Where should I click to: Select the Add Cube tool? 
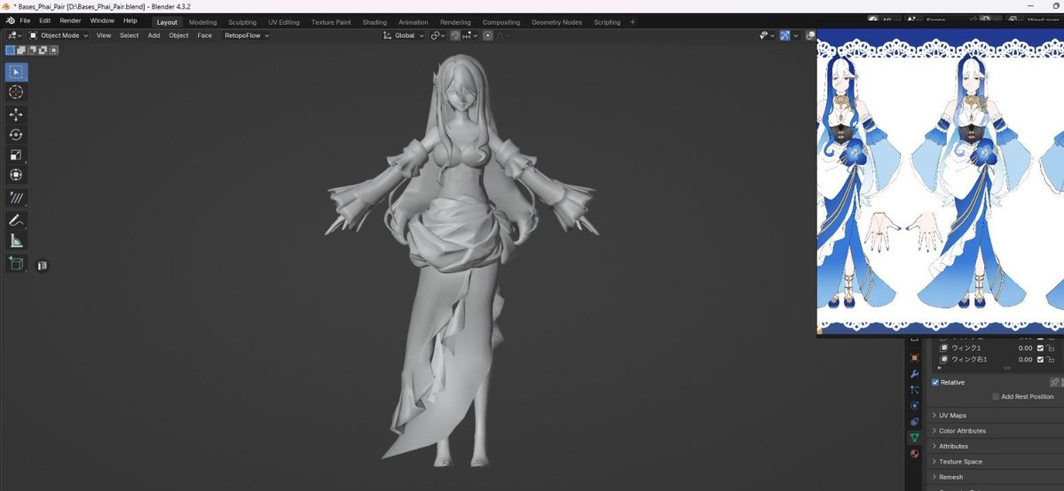pyautogui.click(x=16, y=263)
